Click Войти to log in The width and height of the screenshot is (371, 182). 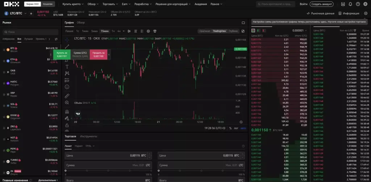click(304, 4)
